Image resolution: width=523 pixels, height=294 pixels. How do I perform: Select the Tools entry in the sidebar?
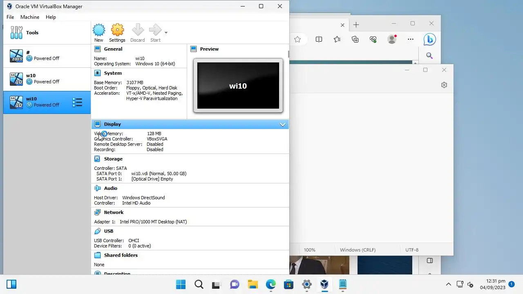[47, 33]
